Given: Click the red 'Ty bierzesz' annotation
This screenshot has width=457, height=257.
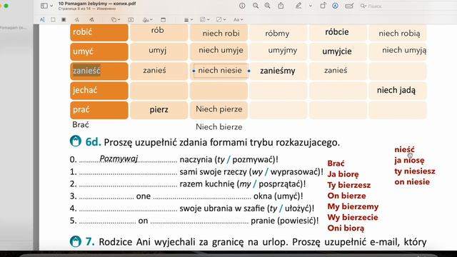Looking at the screenshot, I should click(349, 185).
